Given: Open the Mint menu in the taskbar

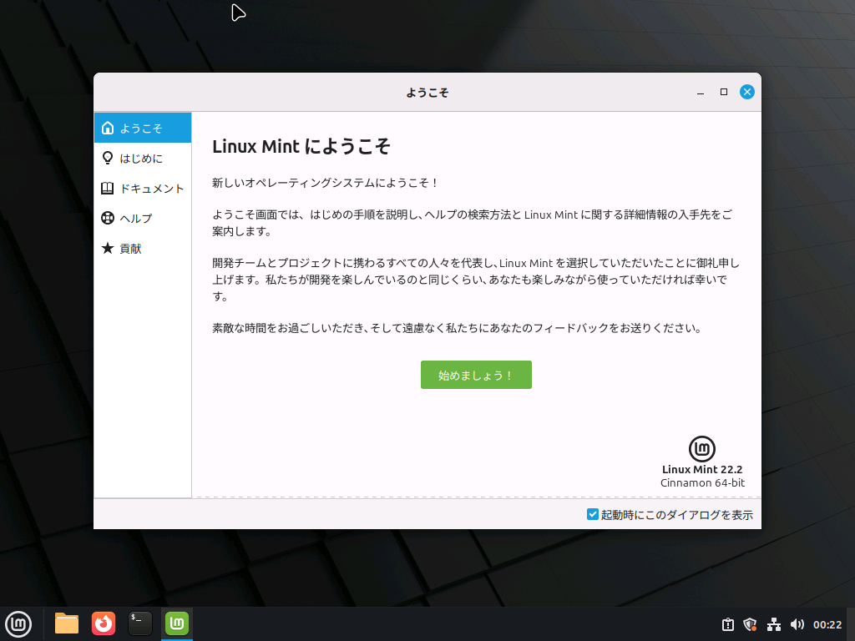Looking at the screenshot, I should [18, 623].
